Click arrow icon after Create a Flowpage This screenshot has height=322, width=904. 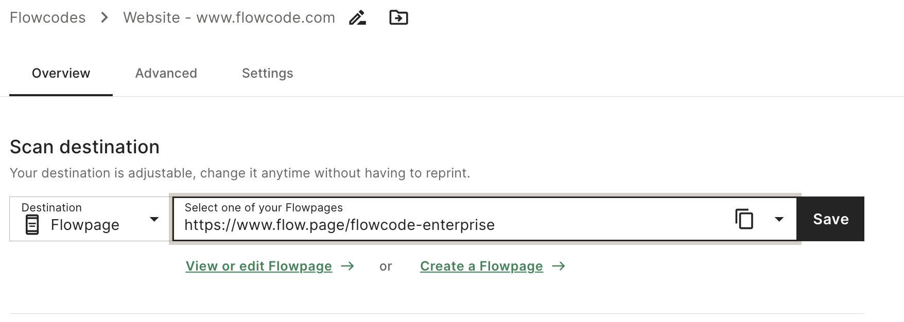pyautogui.click(x=559, y=266)
